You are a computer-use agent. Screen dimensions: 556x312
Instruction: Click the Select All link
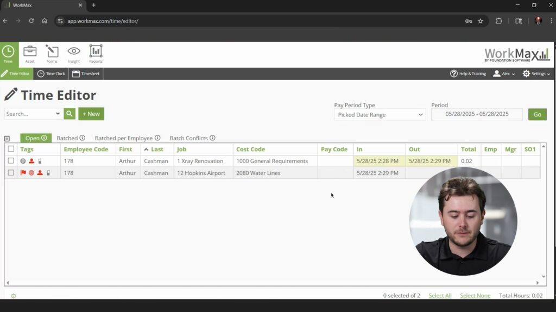(440, 296)
